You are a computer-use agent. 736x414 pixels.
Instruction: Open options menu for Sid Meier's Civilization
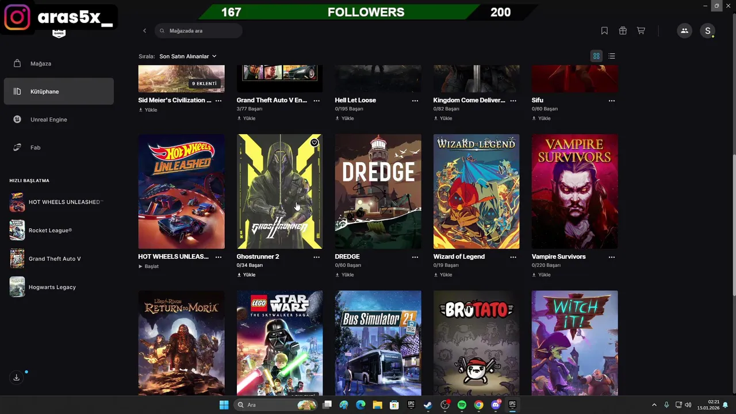[218, 101]
